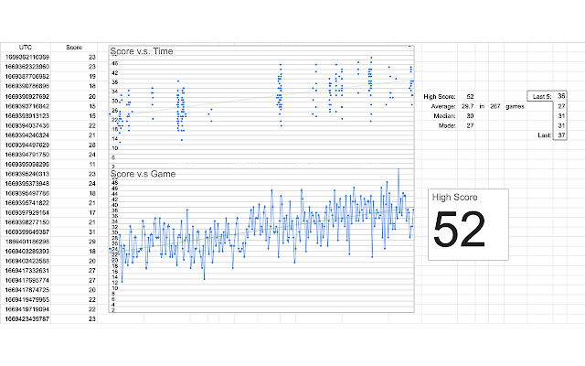The width and height of the screenshot is (585, 366).
Task: Select UTC cell 1669394240324
Action: point(26,135)
